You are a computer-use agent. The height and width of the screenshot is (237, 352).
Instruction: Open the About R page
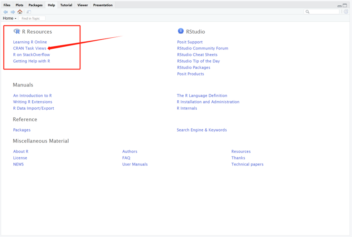coord(21,151)
